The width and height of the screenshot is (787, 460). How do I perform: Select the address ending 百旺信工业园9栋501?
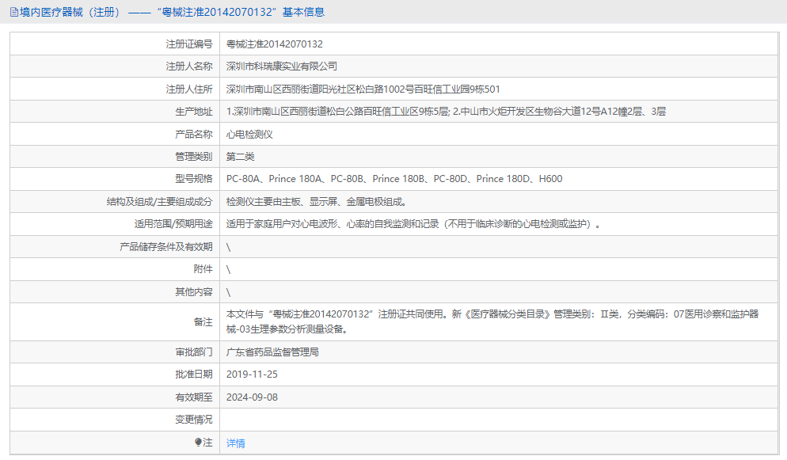point(363,89)
